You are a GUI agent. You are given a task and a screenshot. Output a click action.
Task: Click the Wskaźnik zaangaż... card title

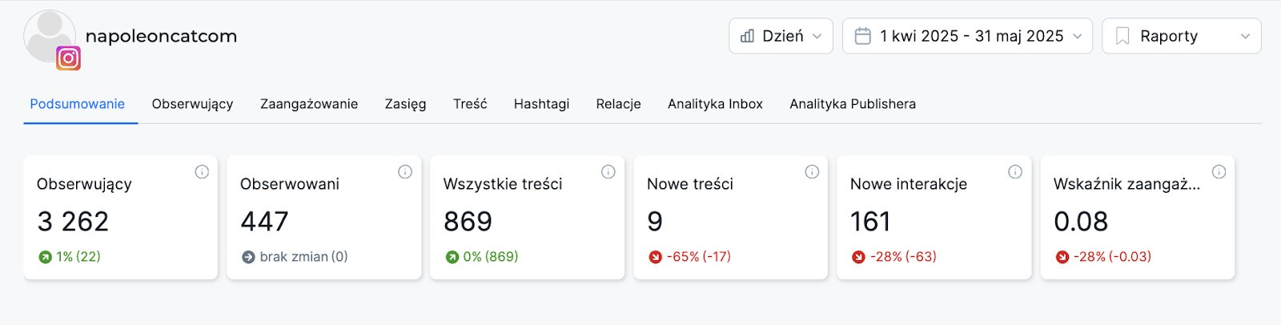pyautogui.click(x=1126, y=184)
